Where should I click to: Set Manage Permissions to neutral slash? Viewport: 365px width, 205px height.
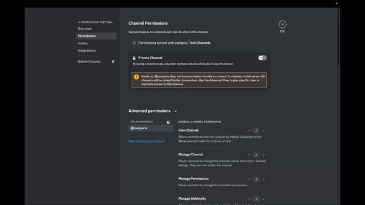point(256,179)
